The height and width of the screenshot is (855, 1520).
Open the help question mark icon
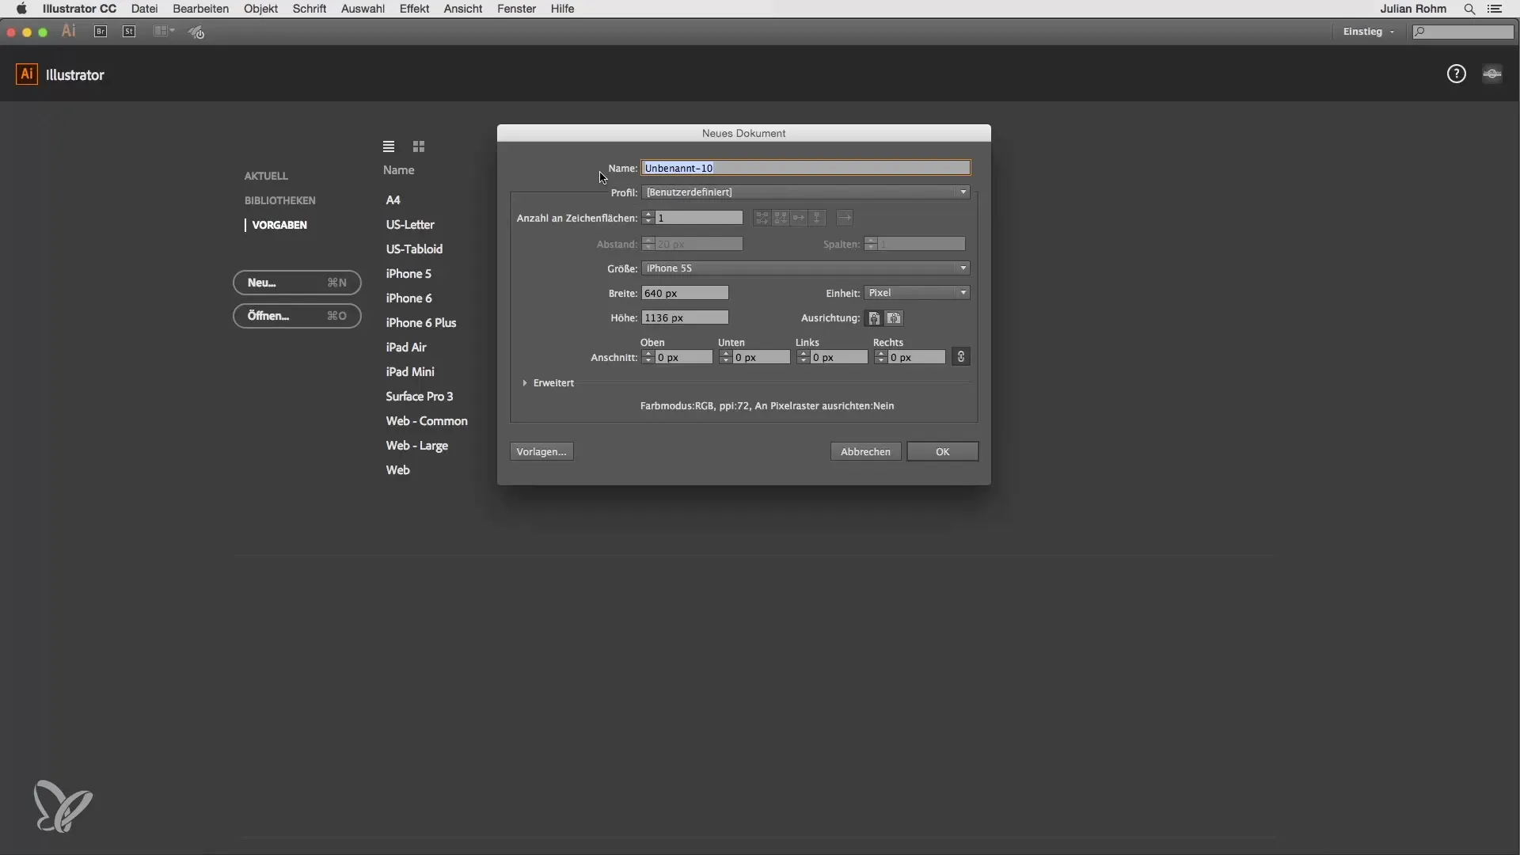[x=1456, y=74]
